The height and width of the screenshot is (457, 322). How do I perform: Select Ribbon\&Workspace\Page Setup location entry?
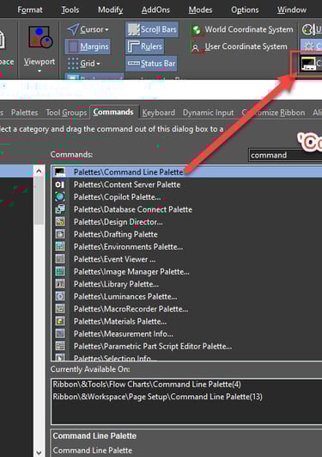(x=157, y=397)
